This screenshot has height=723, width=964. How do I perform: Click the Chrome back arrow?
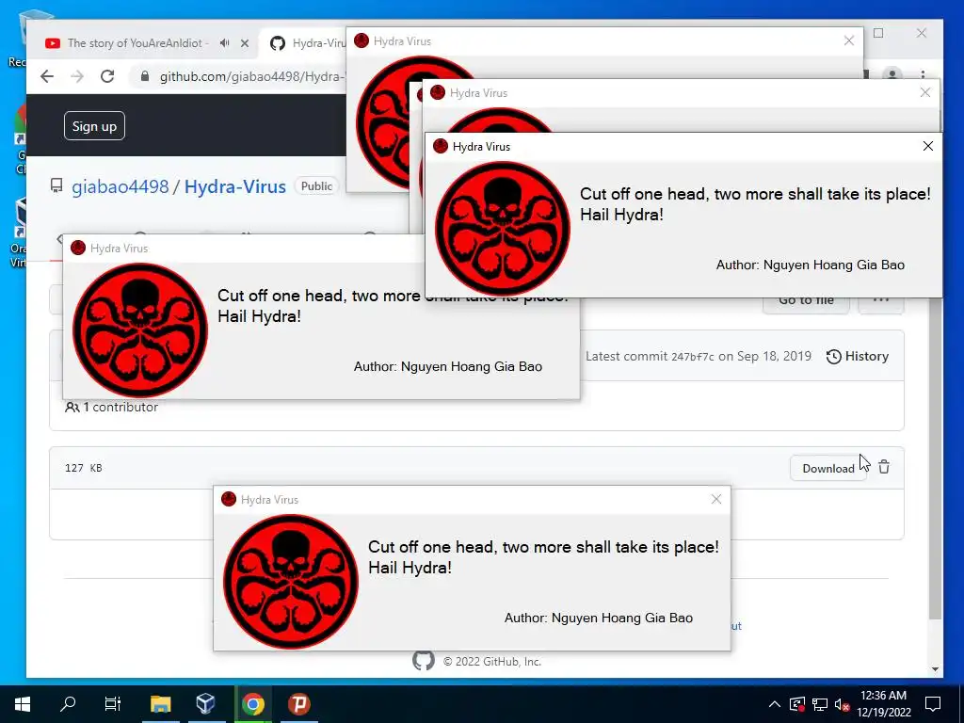click(47, 76)
